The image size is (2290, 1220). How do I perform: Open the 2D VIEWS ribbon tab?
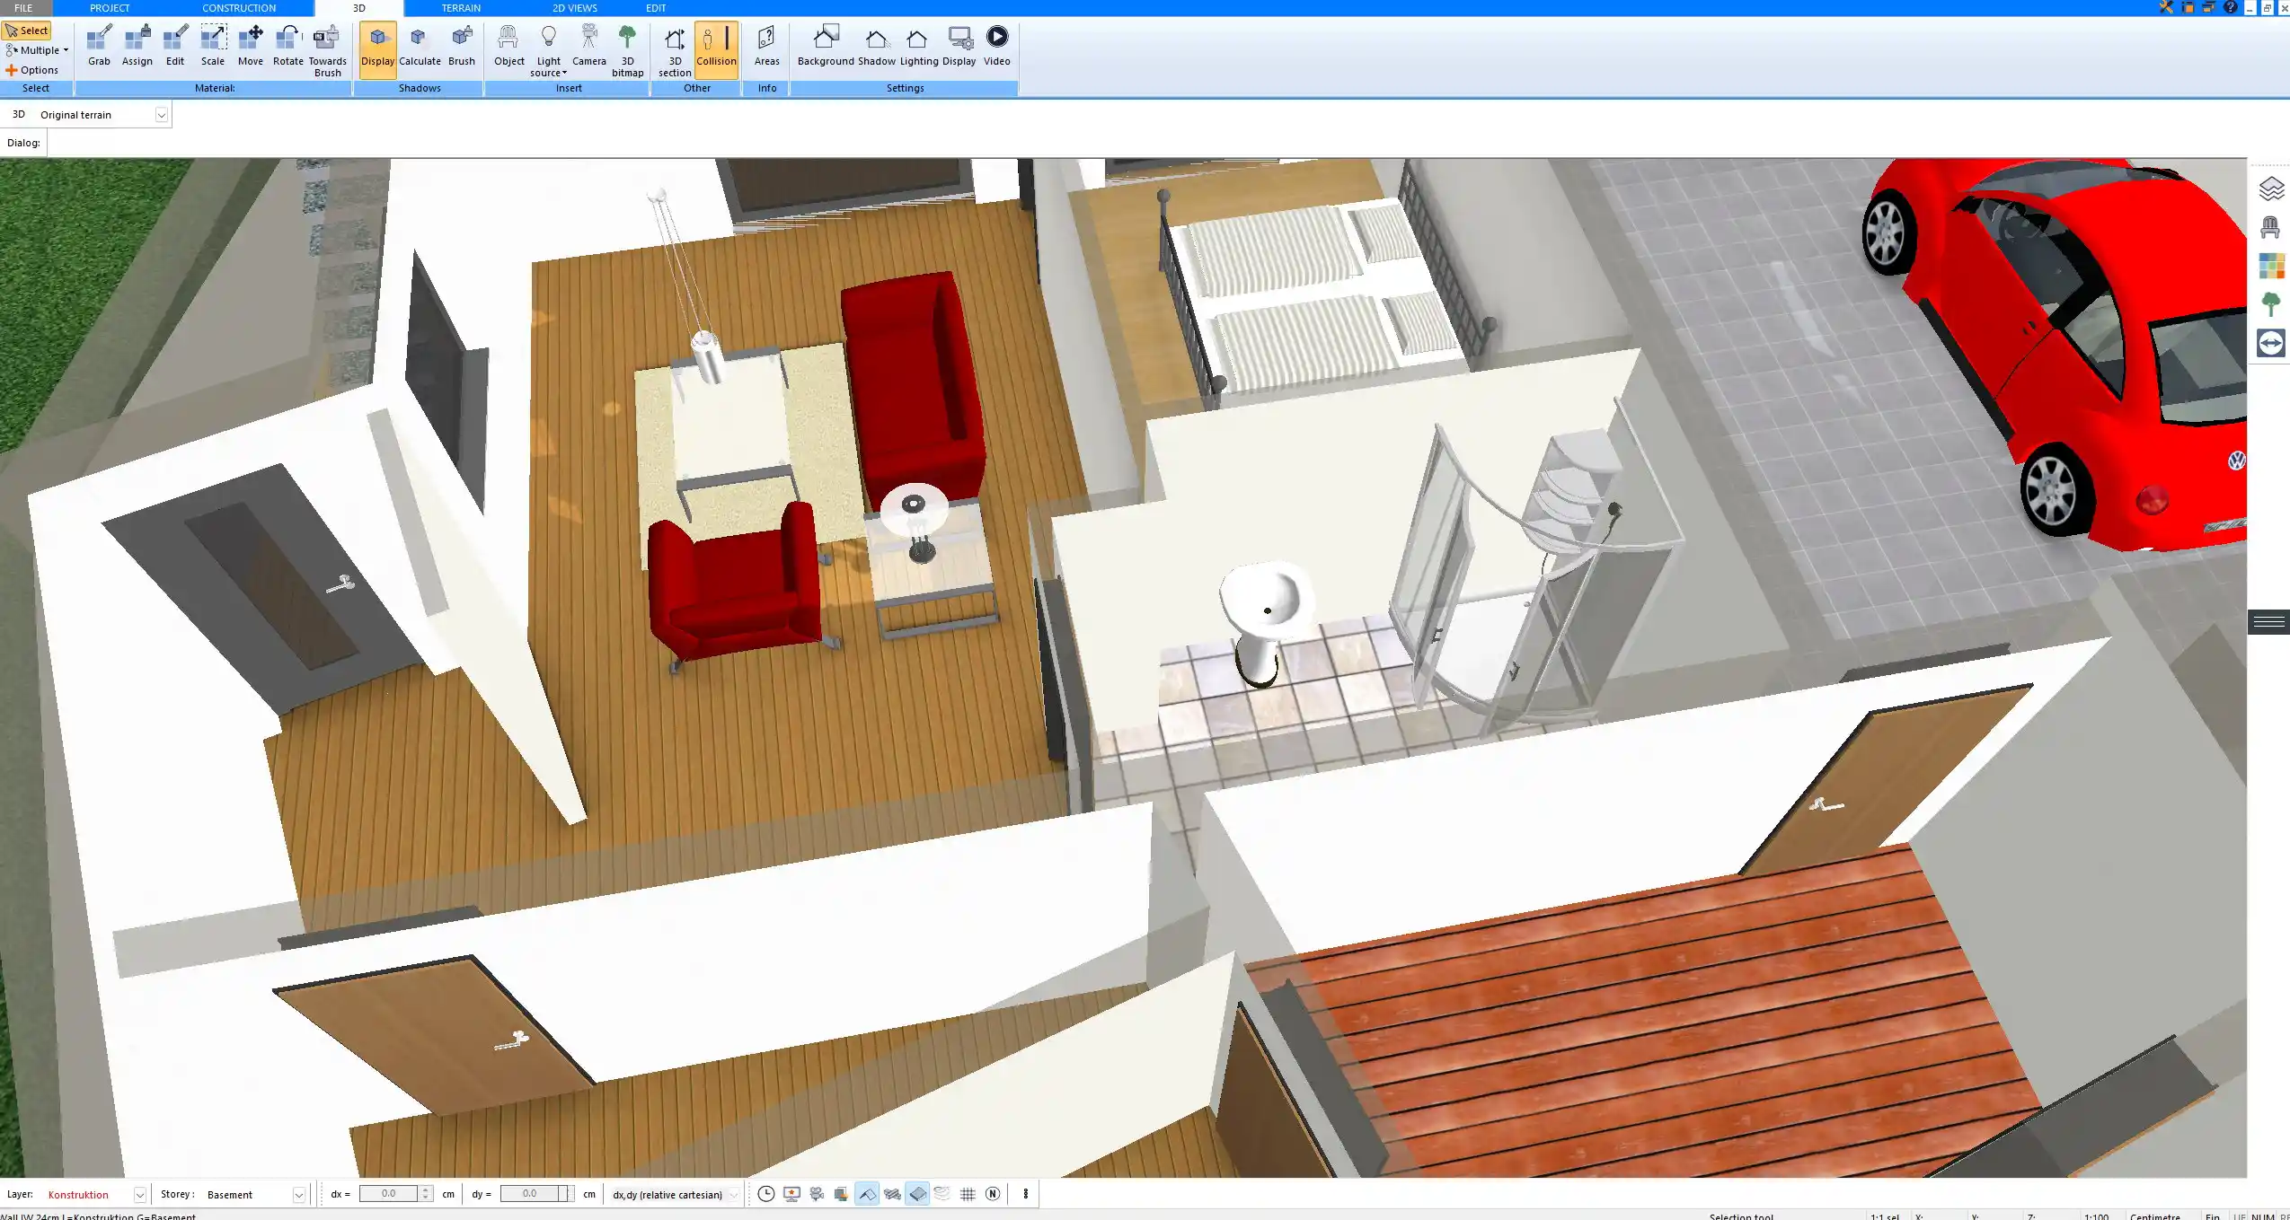tap(575, 8)
